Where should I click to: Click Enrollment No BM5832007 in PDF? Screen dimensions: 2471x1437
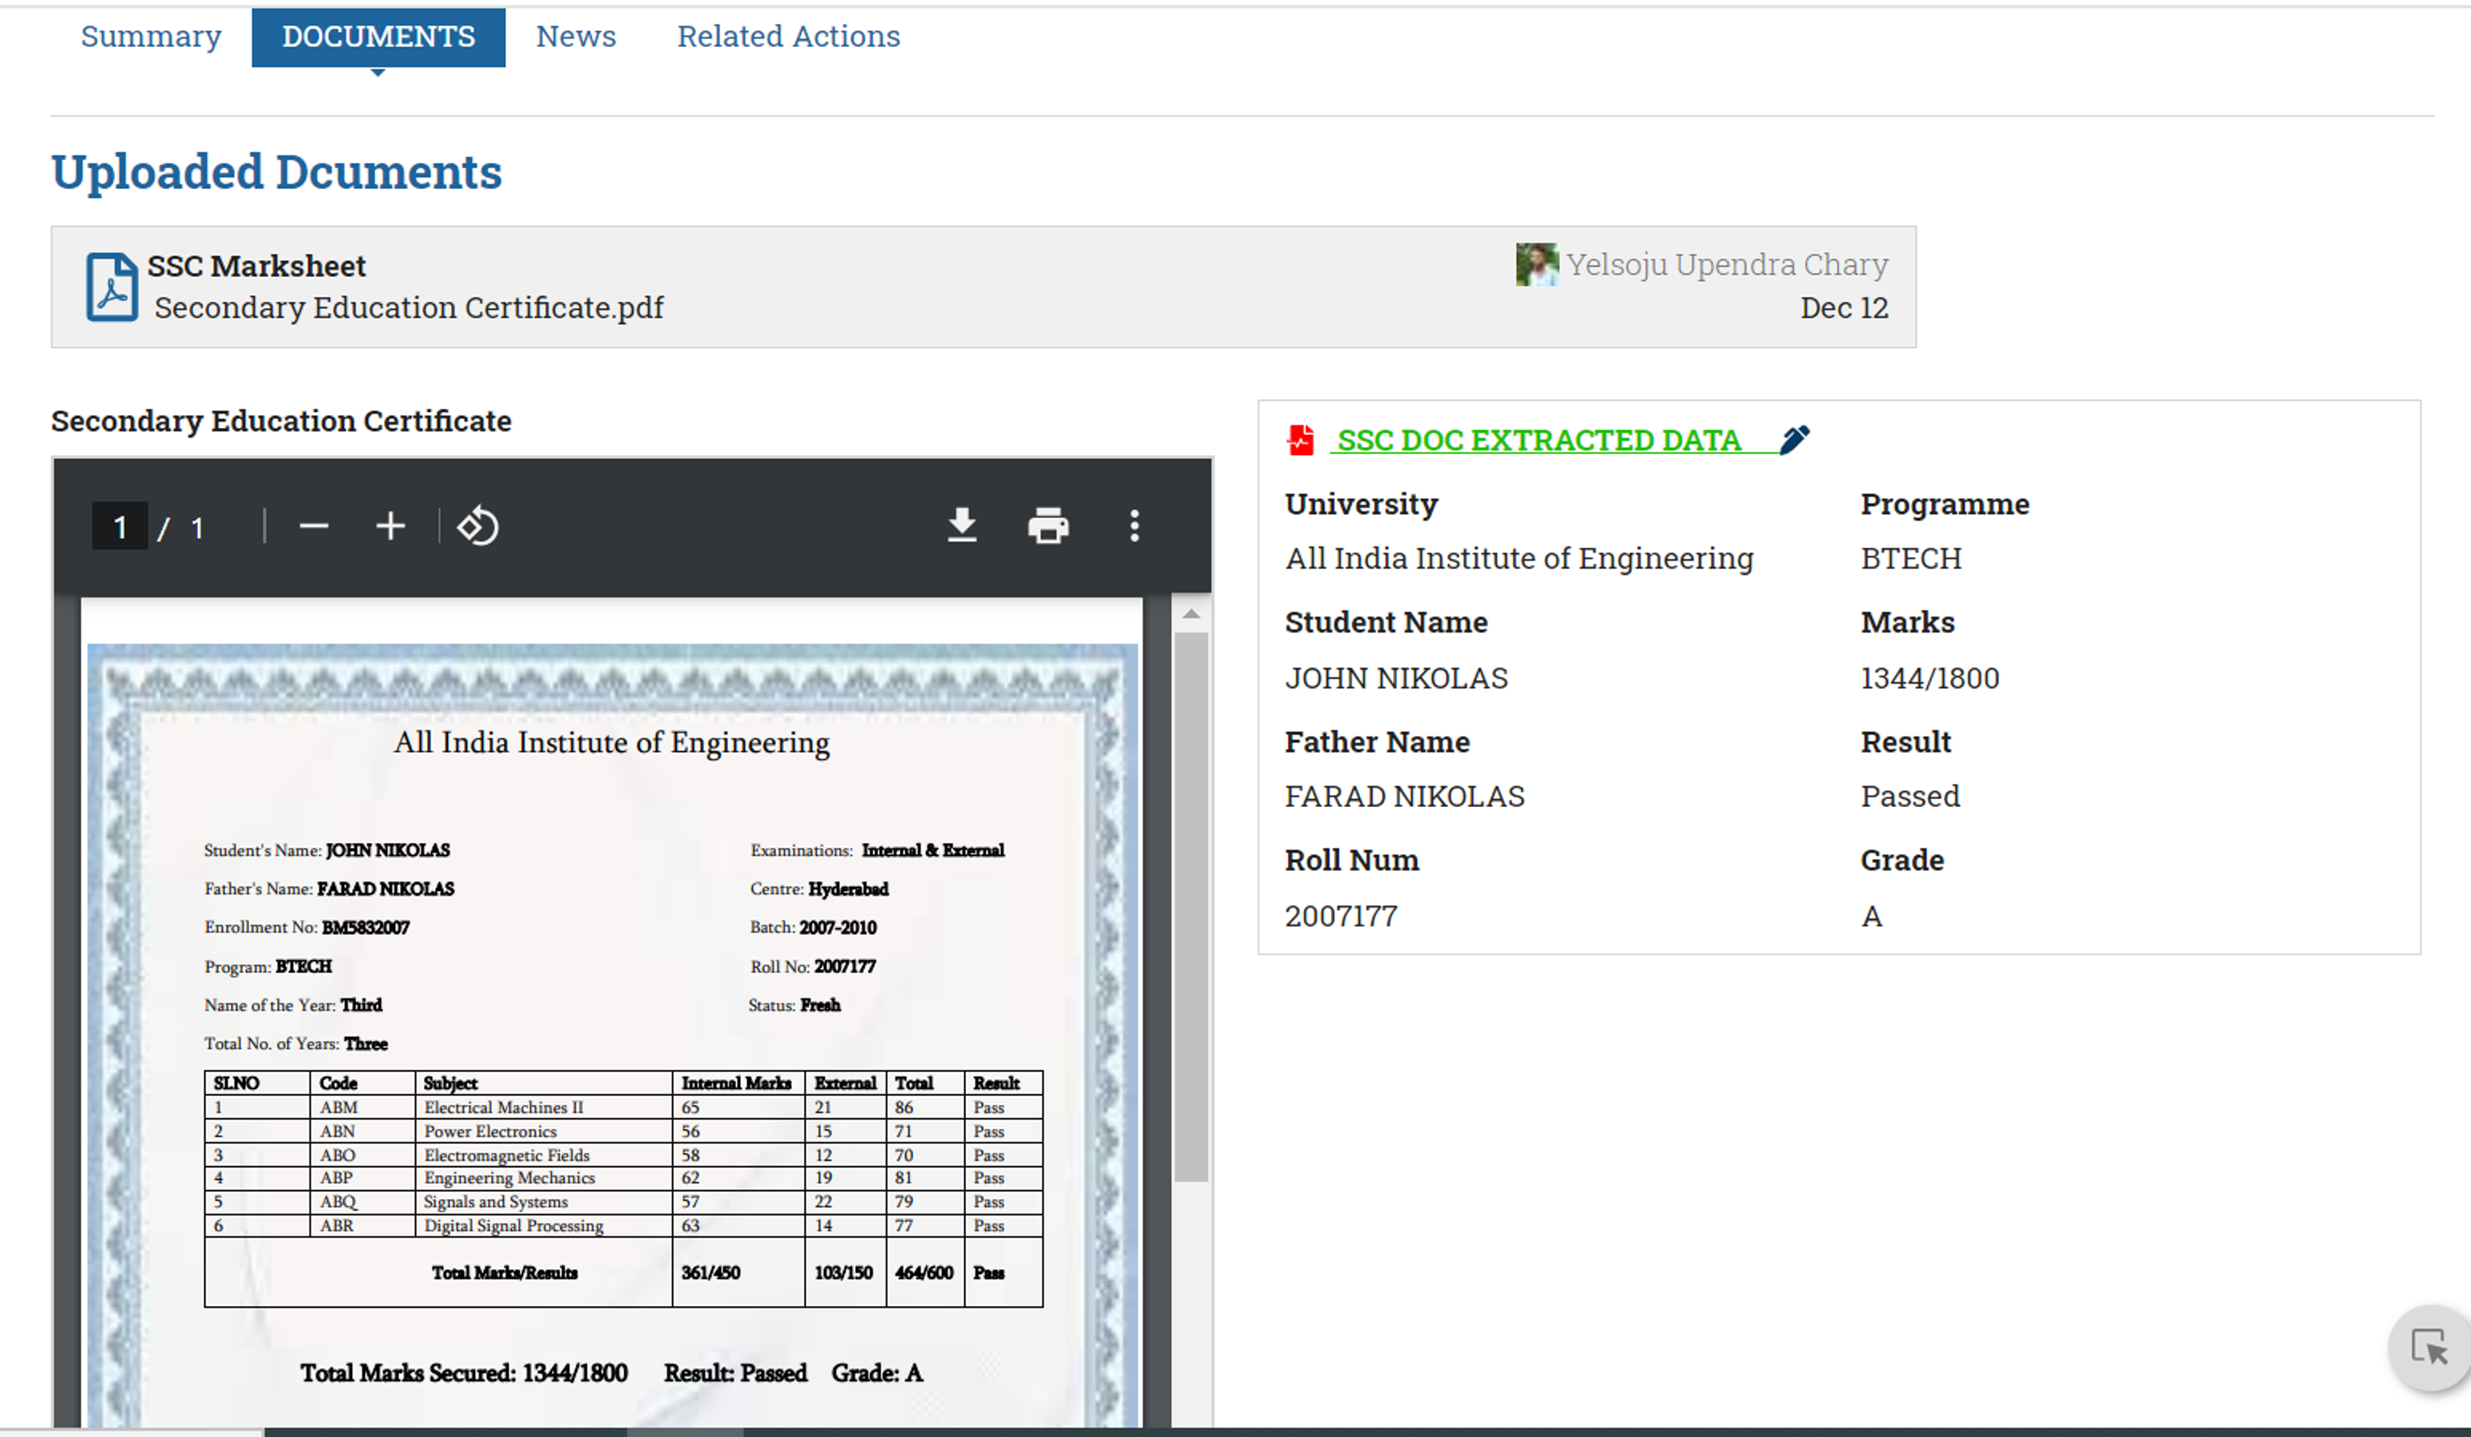307,927
